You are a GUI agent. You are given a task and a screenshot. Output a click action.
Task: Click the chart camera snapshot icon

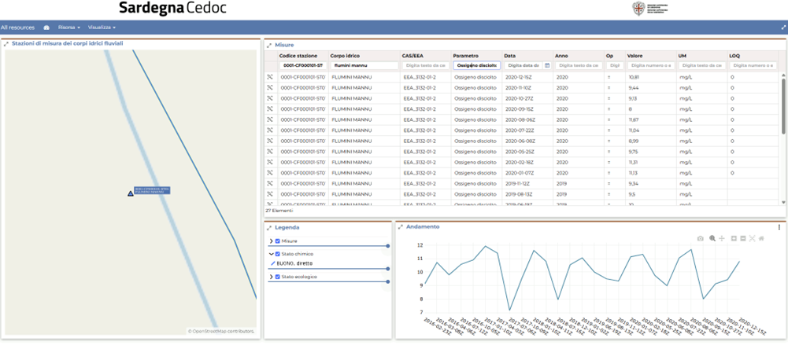[701, 238]
